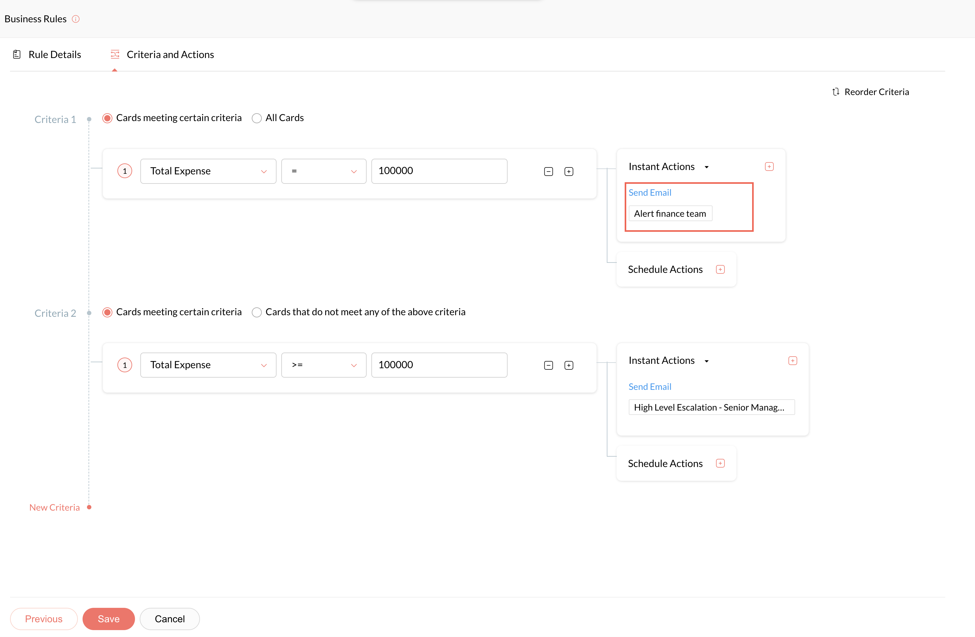Select cards not meeting above criteria option

257,312
